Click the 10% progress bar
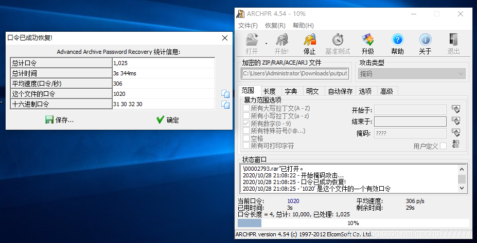Screen dimensions: 477x243 click(353, 224)
